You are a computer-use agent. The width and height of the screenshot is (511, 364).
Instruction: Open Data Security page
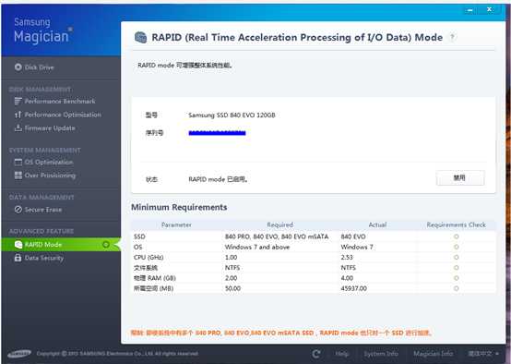[39, 258]
